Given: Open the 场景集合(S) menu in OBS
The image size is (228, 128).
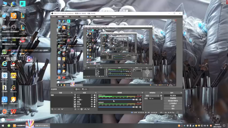Looking at the screenshot, I should point(84,17).
